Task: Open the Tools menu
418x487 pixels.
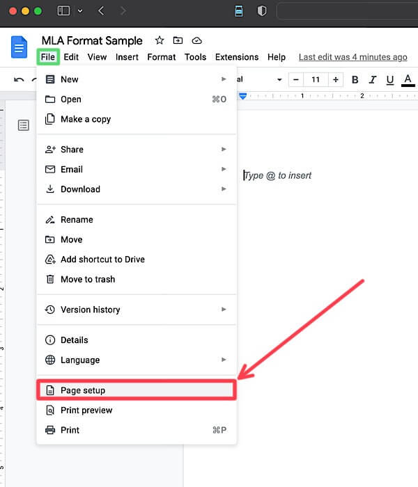Action: (195, 57)
